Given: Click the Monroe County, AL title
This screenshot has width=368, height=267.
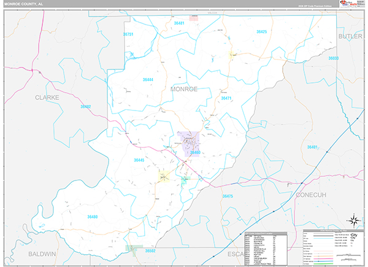Looking at the screenshot, I should [22, 4].
